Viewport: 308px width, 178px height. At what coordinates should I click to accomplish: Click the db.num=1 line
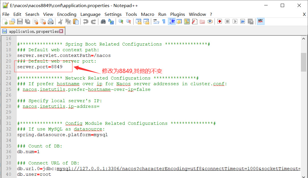tap(28, 152)
